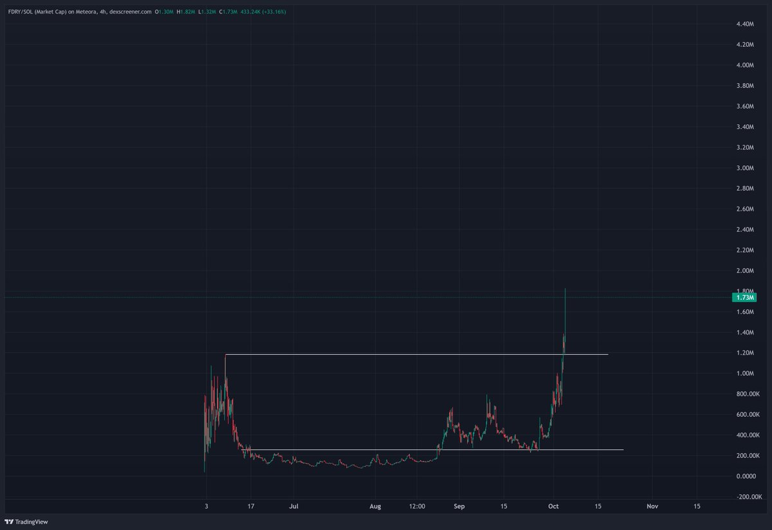Click the 3 label on time axis

point(206,507)
